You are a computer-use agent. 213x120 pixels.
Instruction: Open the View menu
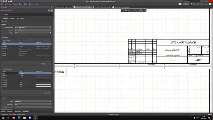[x=10, y=4]
